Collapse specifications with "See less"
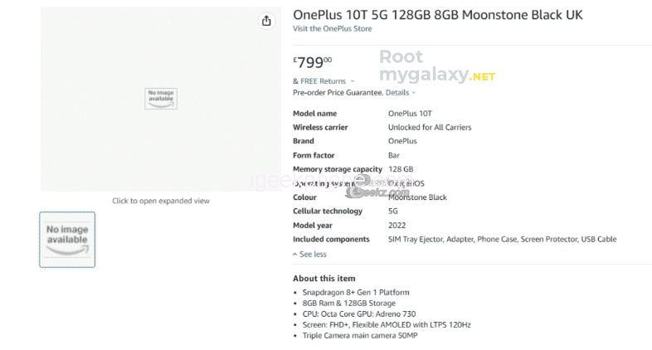The width and height of the screenshot is (652, 350). (x=310, y=255)
